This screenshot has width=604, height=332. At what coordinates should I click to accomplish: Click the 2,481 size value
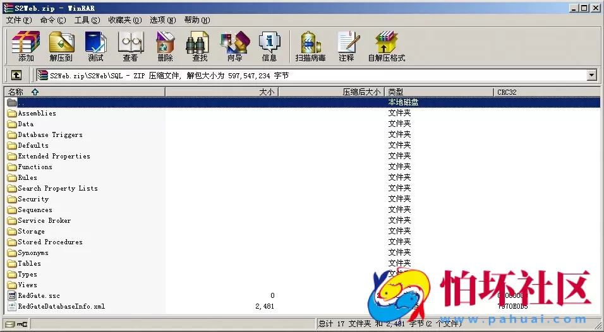[265, 306]
